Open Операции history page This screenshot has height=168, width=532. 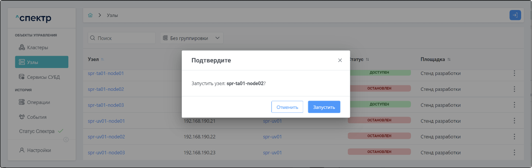(x=38, y=102)
